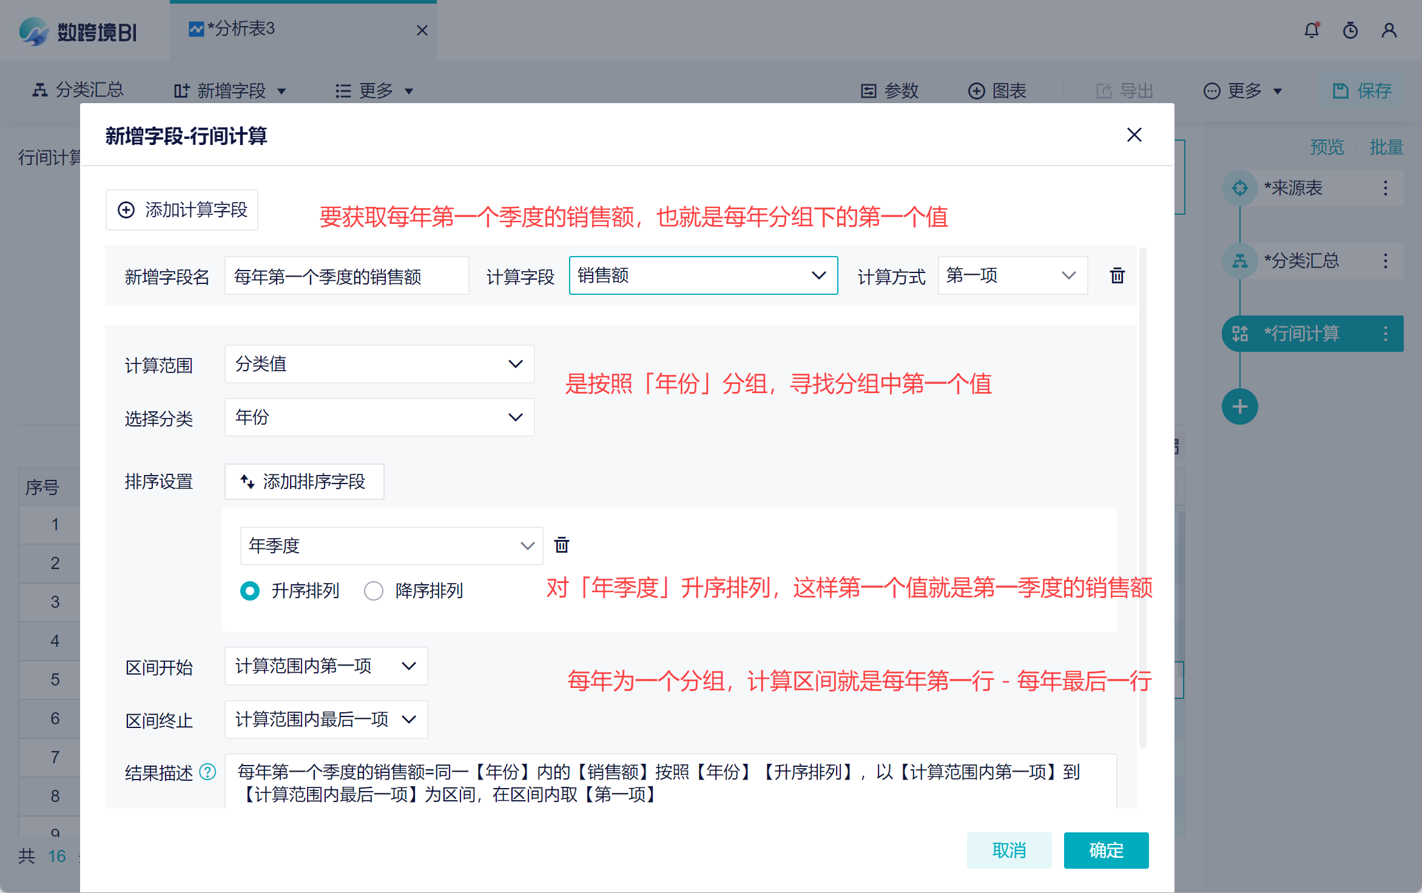The image size is (1422, 893).
Task: Expand the 计算字段 销售额 dropdown
Action: [703, 276]
